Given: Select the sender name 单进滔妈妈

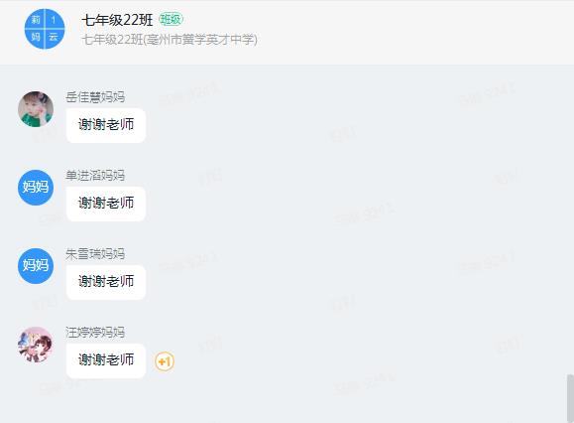Looking at the screenshot, I should coord(95,176).
